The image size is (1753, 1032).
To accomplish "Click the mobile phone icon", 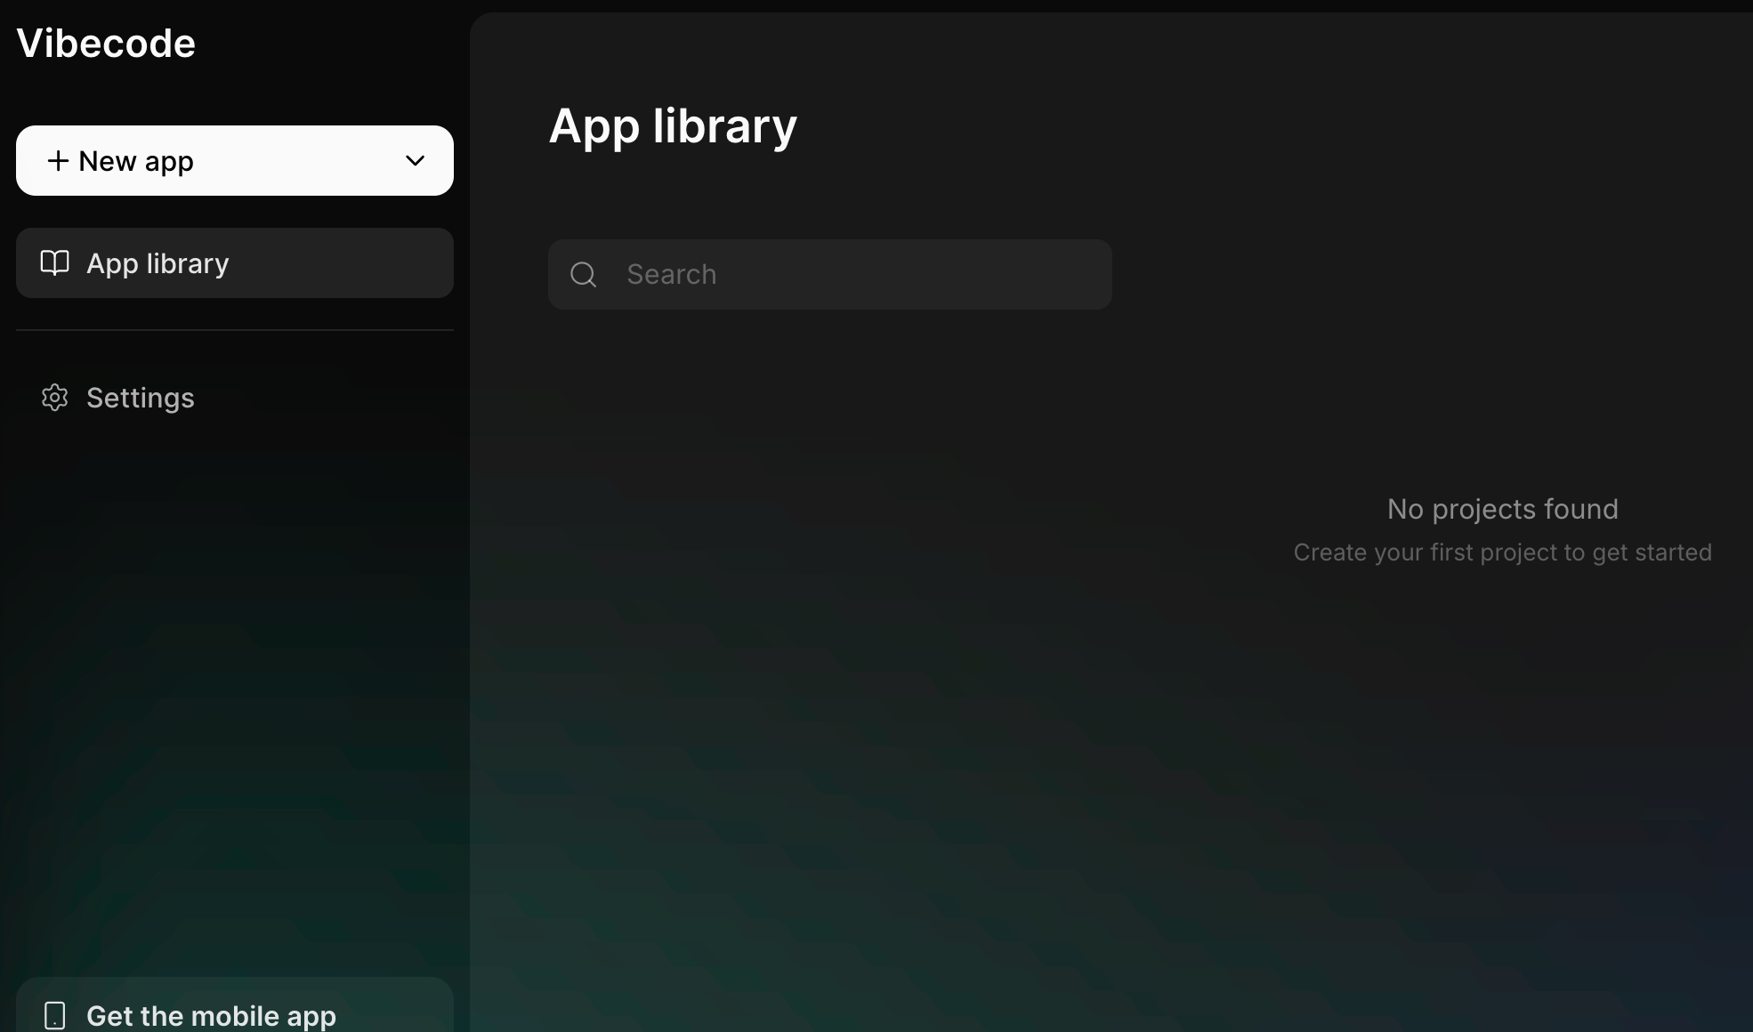I will click(x=54, y=1015).
